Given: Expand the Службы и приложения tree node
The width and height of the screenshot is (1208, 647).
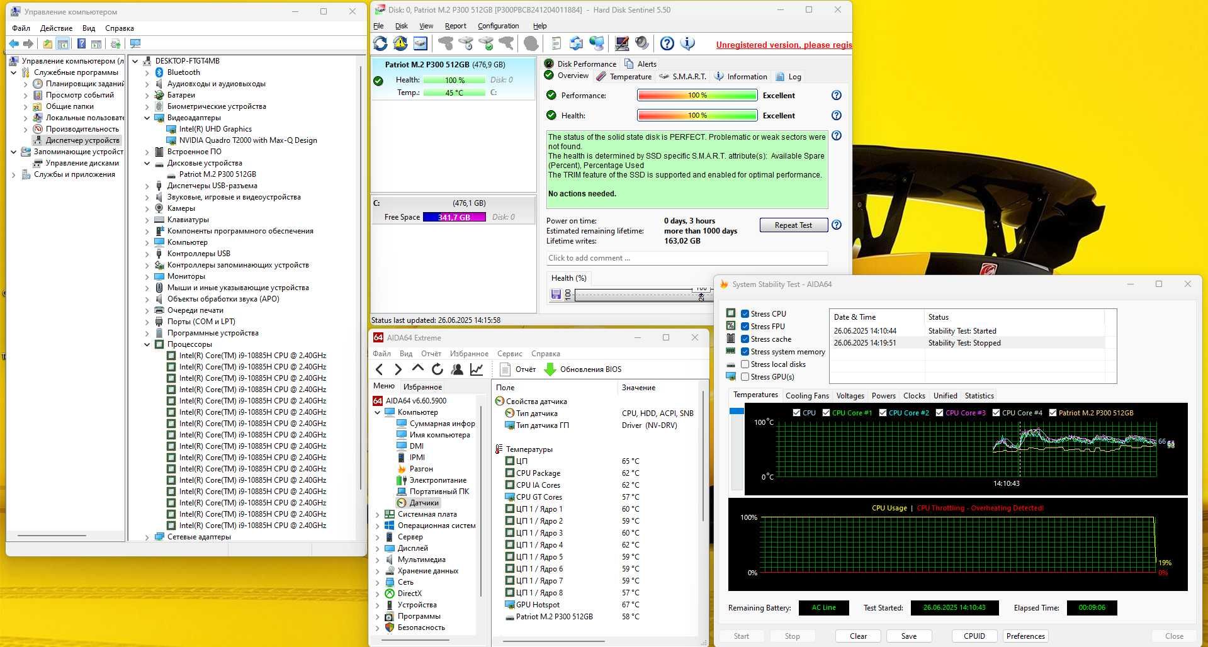Looking at the screenshot, I should click(14, 174).
